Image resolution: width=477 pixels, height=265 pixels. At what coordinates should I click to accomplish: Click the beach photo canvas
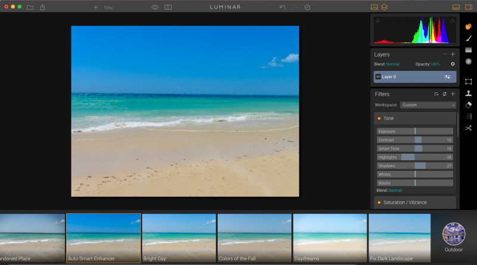[185, 111]
